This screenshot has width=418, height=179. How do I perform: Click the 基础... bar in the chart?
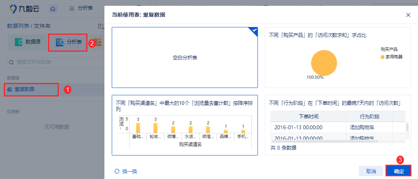coord(138,128)
